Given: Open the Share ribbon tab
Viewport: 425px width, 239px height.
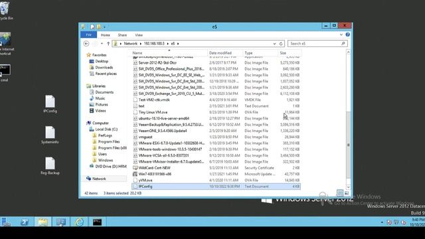Looking at the screenshot, I should click(x=122, y=35).
